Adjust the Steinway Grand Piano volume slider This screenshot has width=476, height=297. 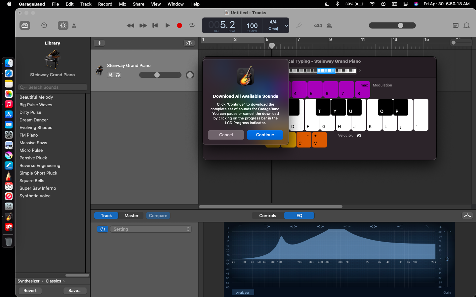(x=160, y=75)
